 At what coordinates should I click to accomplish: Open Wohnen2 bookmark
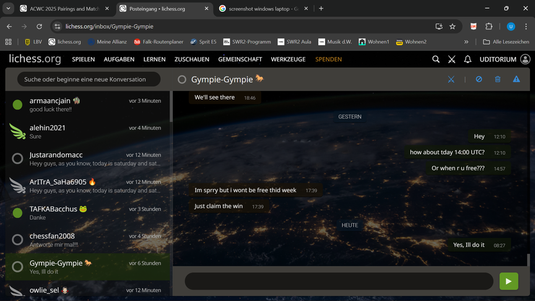411,41
